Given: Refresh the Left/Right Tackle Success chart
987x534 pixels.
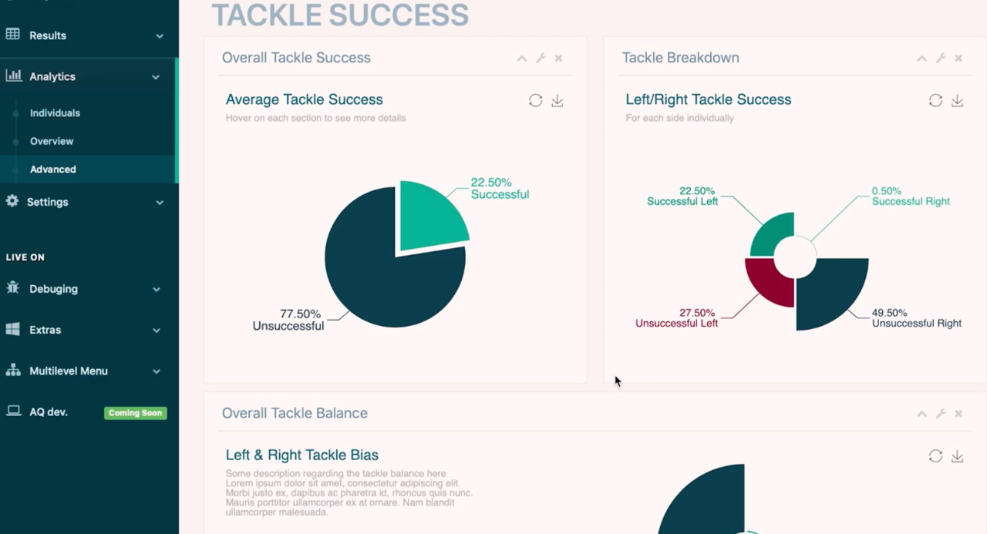Looking at the screenshot, I should tap(935, 101).
